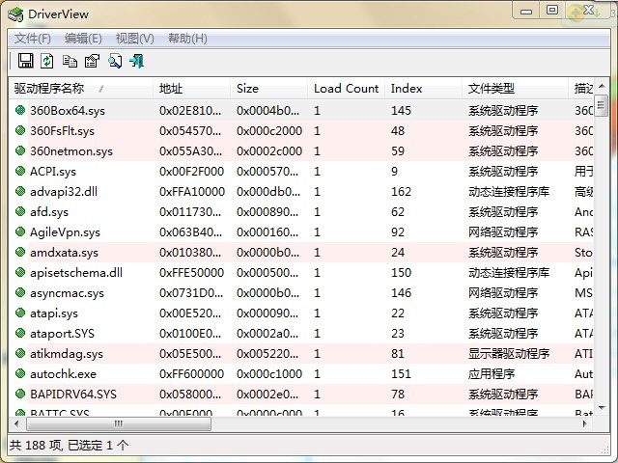Screen dimensions: 618x463
Task: Click the green icon beside ACPI.sys
Action: coord(20,172)
